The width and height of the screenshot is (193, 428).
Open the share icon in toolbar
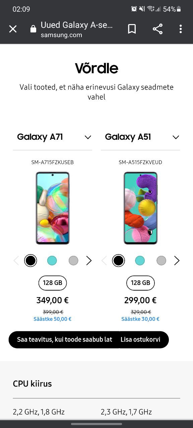coord(157,29)
